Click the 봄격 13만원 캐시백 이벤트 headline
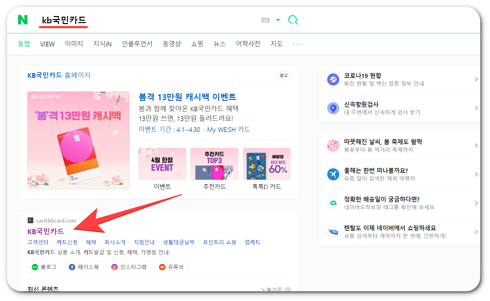The height and width of the screenshot is (301, 490). click(x=188, y=97)
